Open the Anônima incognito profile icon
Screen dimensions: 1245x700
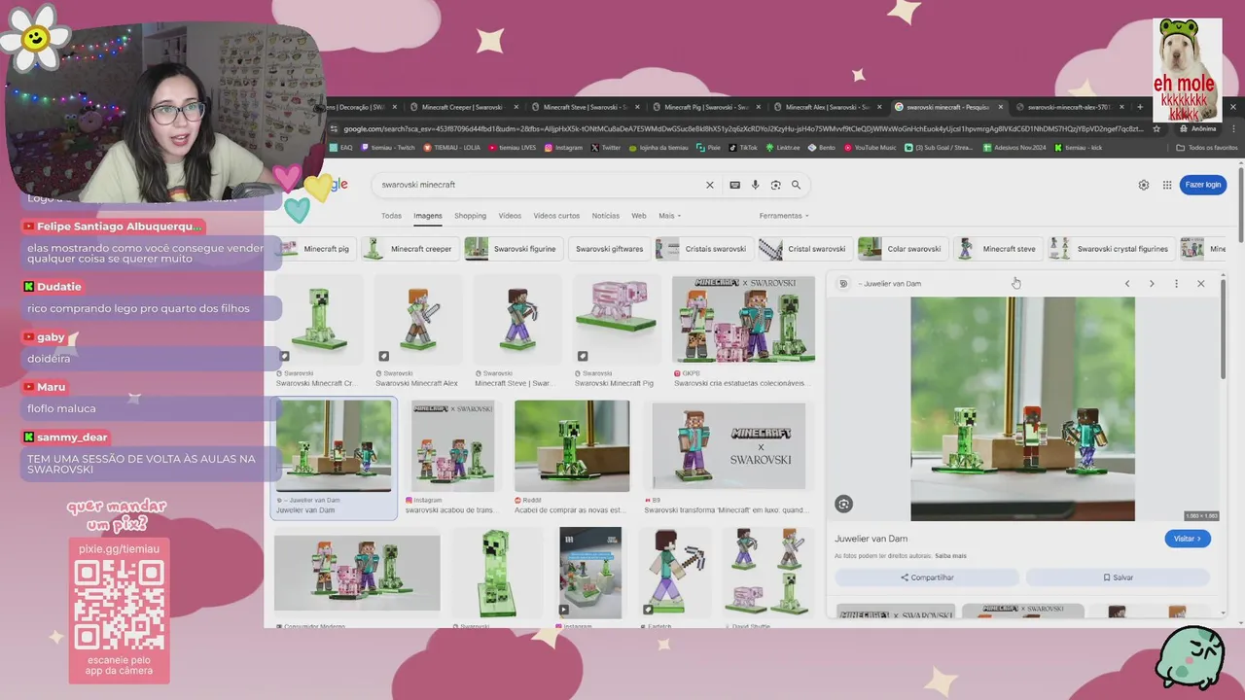[1197, 128]
